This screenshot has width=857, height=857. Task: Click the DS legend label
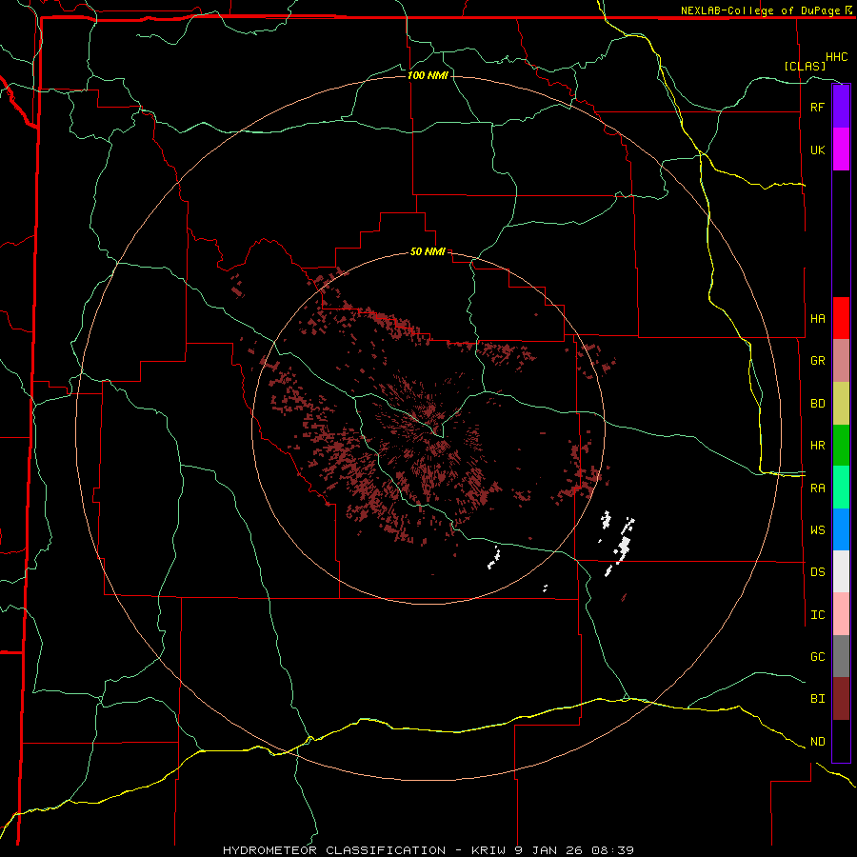(x=817, y=572)
